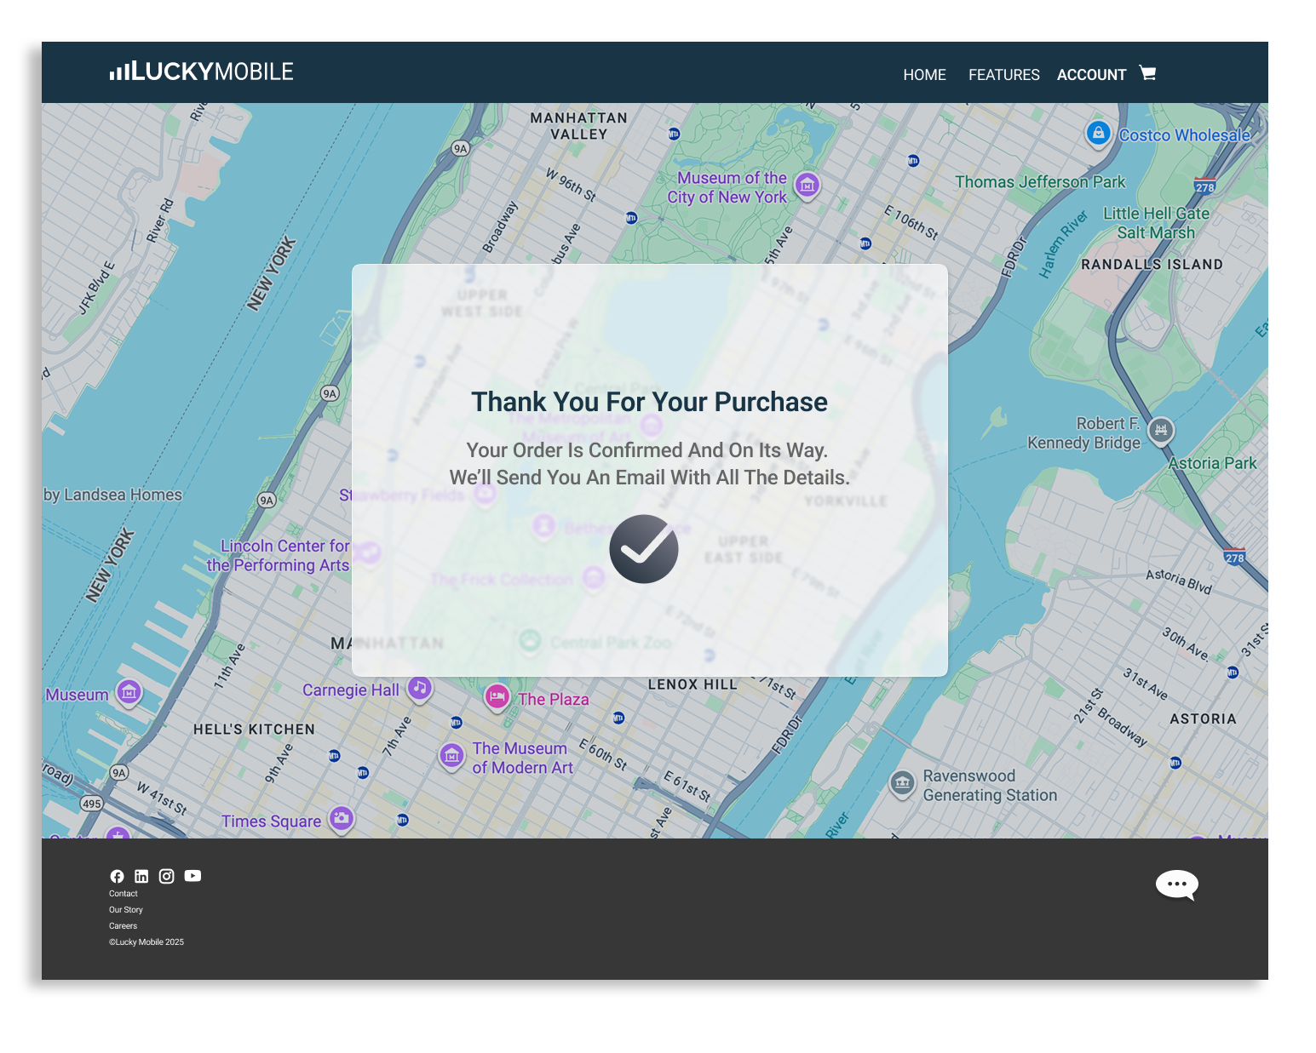Click the "by Landsea Homes" map label
Screen dimensions: 1316x1053
(x=112, y=495)
